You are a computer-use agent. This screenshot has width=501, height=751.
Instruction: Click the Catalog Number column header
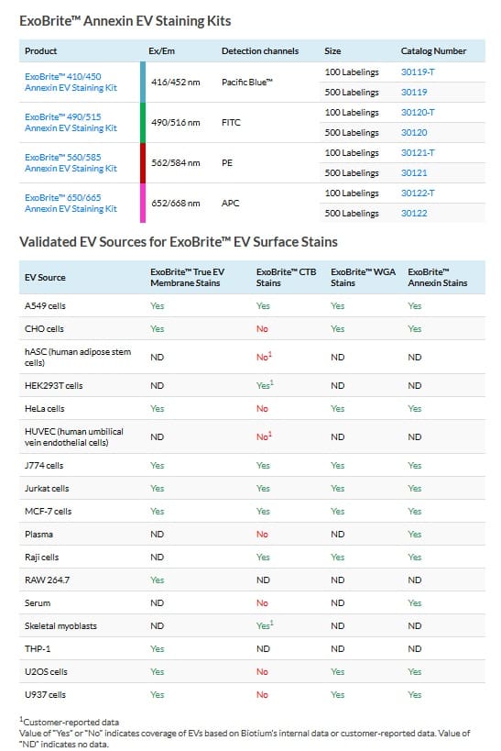pyautogui.click(x=433, y=50)
